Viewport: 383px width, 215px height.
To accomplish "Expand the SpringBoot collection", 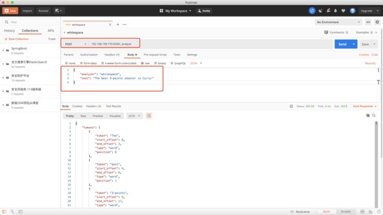I will 3,51.
